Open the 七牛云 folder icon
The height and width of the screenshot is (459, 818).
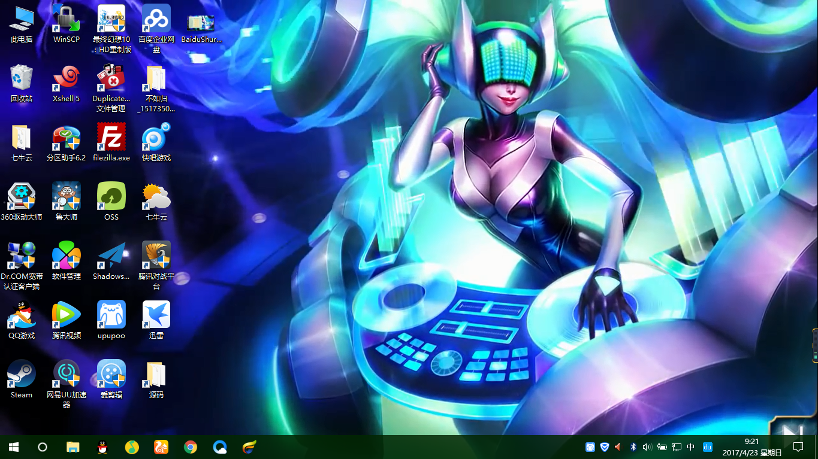[22, 143]
